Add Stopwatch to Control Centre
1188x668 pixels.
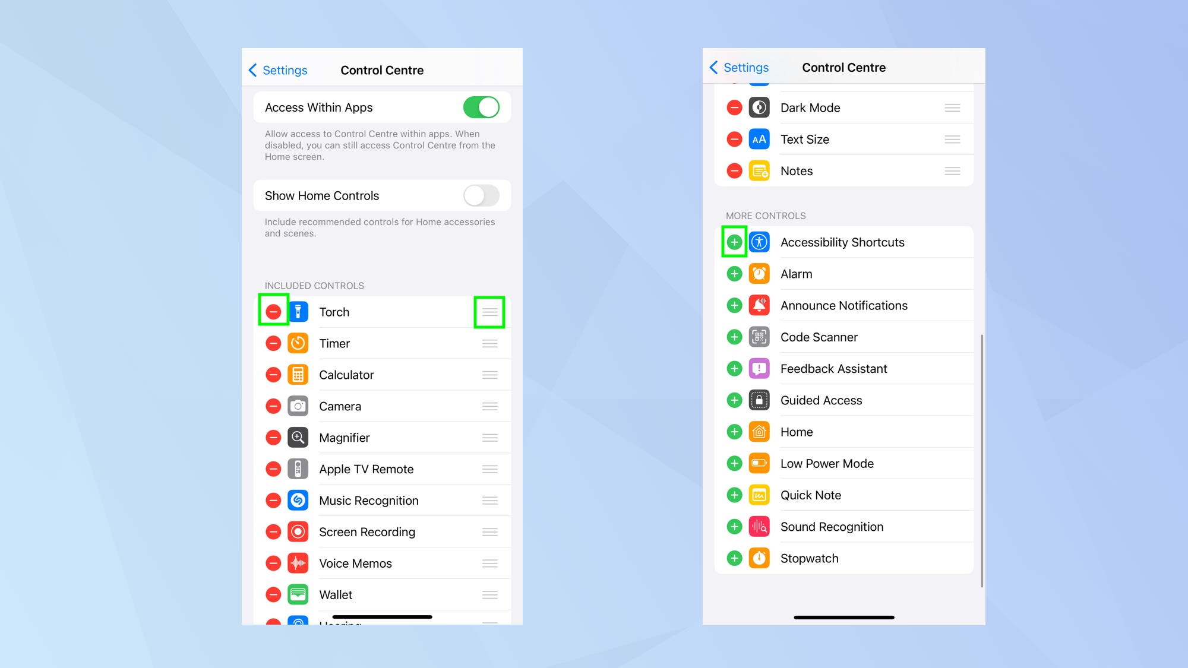click(733, 558)
